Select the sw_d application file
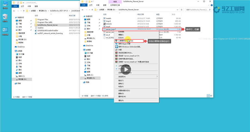Image resolution: width=250 pixels, height=132 pixels. coord(107,35)
